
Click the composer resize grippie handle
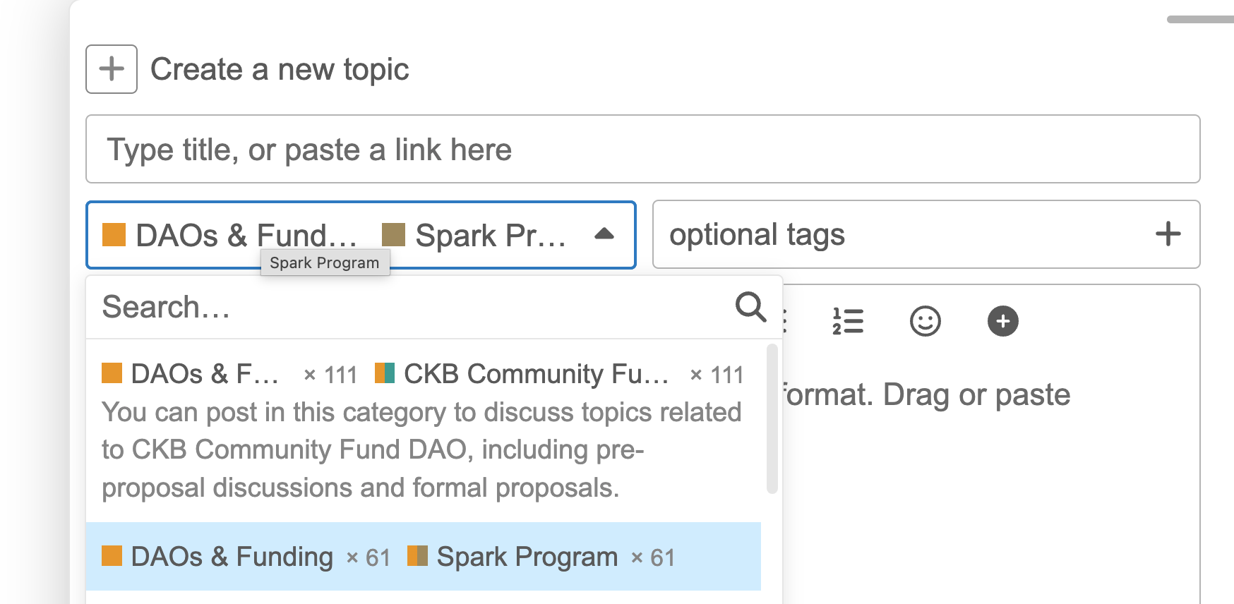click(x=1200, y=20)
